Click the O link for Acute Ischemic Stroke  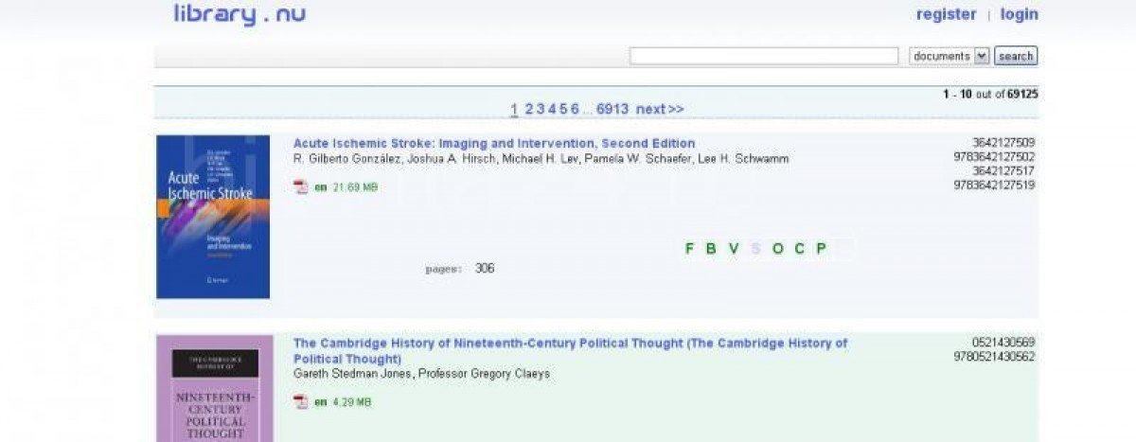click(x=777, y=249)
